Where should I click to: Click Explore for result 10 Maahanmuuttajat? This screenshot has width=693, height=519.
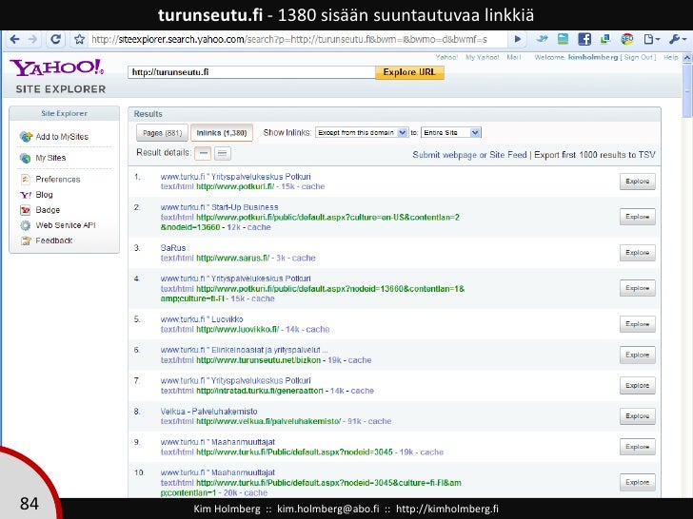(x=638, y=482)
